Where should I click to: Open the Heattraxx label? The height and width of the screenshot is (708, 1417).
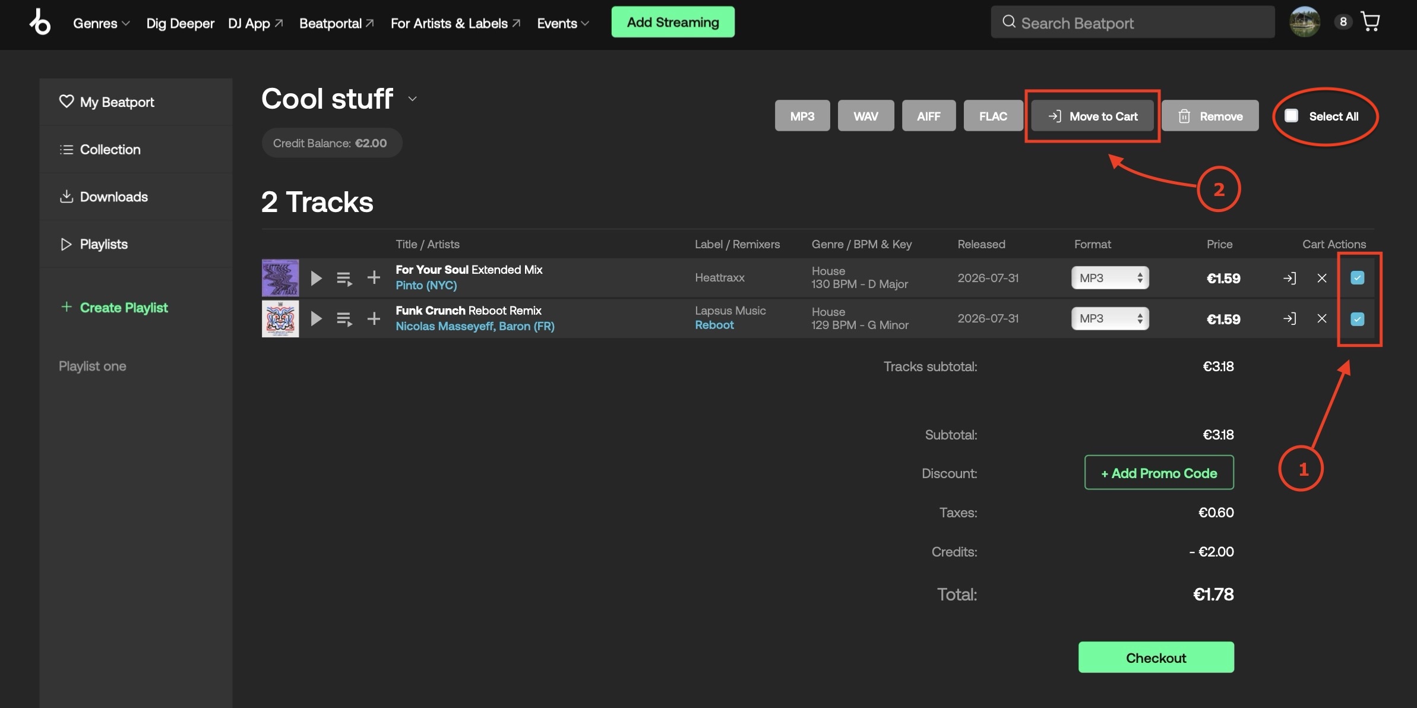pos(720,277)
